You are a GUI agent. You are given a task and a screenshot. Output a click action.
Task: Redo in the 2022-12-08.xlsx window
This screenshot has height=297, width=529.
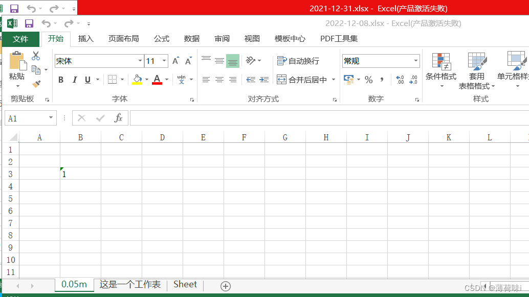(69, 23)
